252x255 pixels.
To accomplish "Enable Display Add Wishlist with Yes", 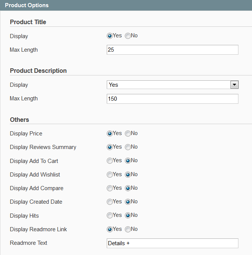I will [x=110, y=175].
